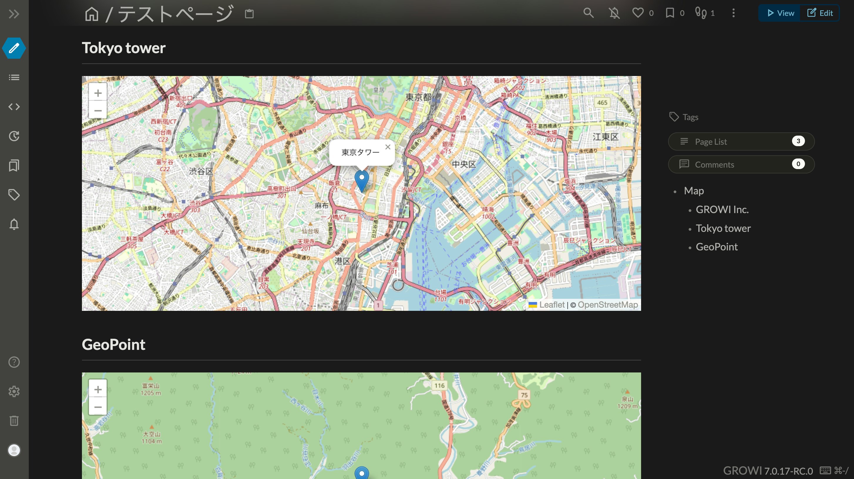Open the Tags sidebar icon
The image size is (854, 479).
(14, 195)
